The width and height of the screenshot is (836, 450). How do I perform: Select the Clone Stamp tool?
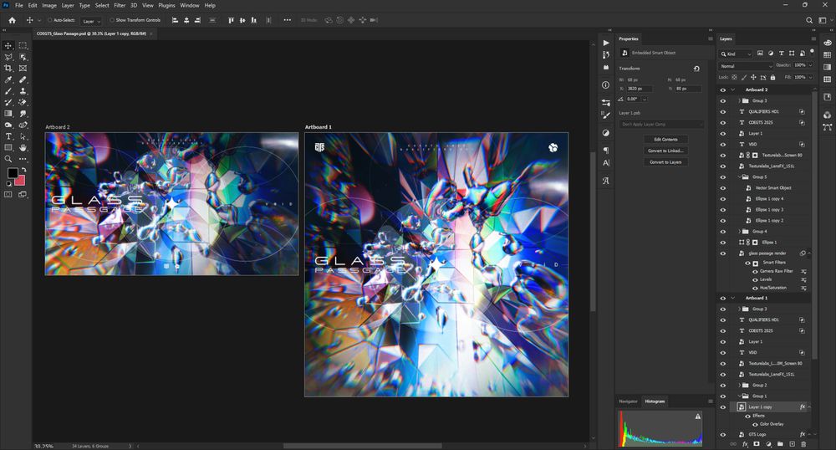tap(23, 91)
